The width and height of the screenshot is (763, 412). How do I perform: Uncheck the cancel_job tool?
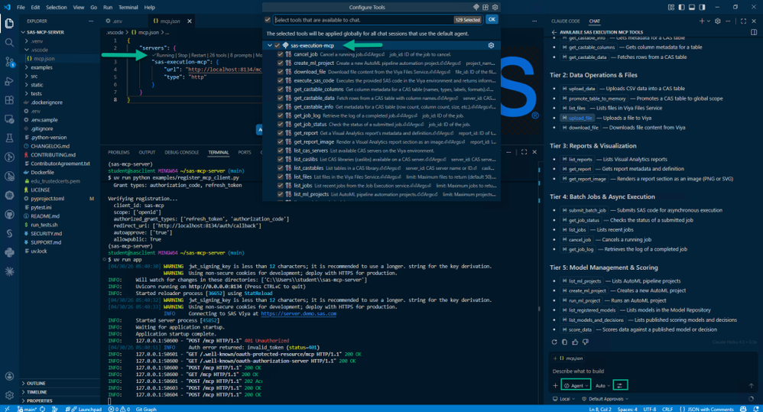pyautogui.click(x=281, y=54)
